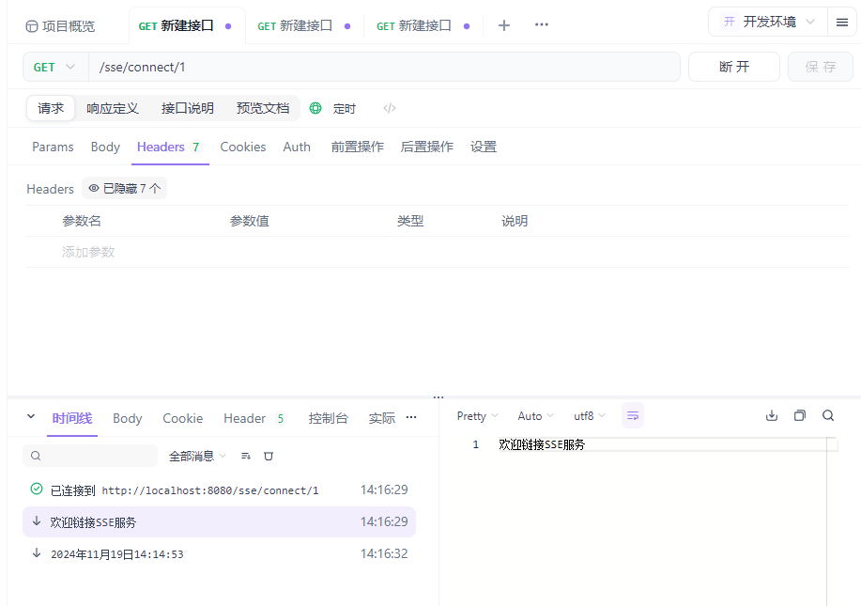This screenshot has height=606, width=861.
Task: Switch to the 预览文档 tab
Action: (263, 108)
